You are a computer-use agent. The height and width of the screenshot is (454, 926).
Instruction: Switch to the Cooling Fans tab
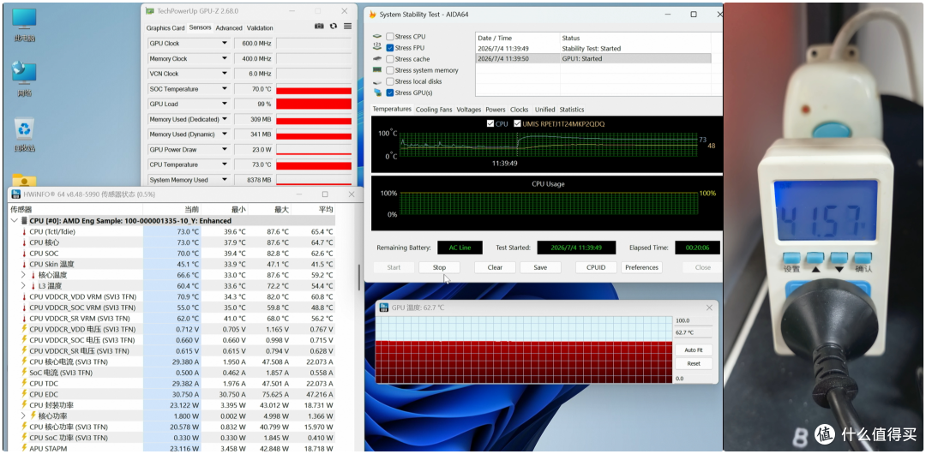coord(434,110)
